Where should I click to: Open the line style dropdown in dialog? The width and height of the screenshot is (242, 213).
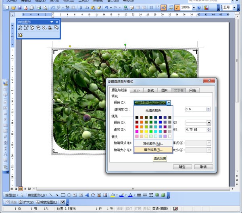[209, 123]
